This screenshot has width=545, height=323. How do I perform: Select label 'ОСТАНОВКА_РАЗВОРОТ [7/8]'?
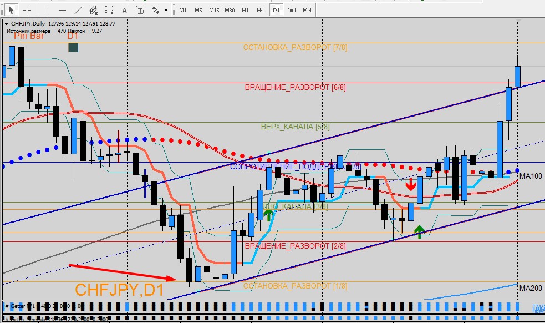pos(295,47)
